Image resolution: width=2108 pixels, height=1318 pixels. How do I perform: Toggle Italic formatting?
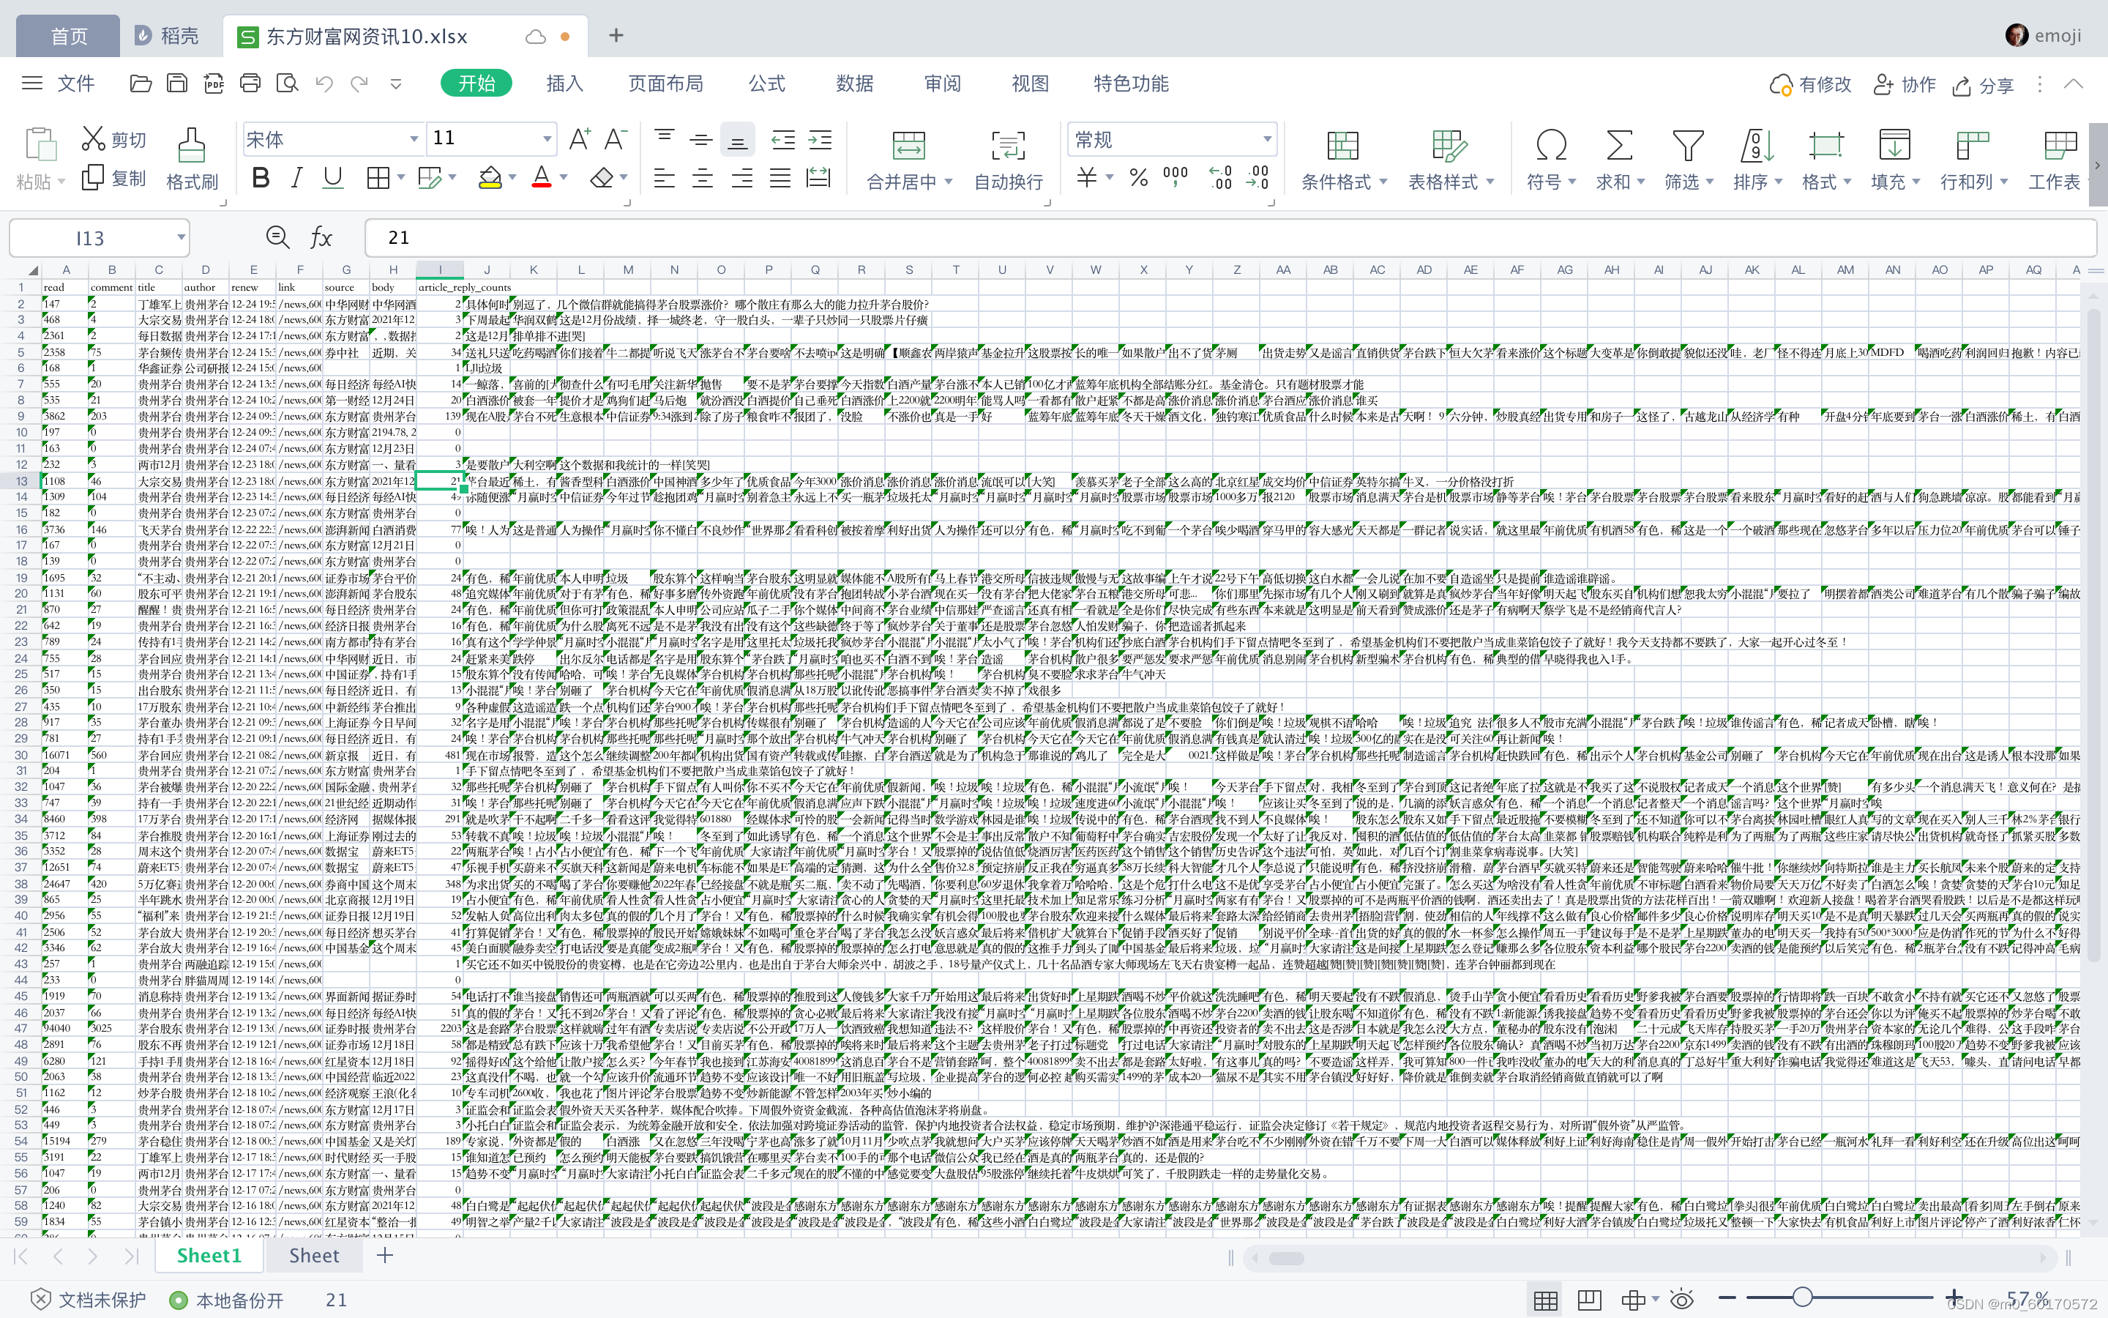[x=296, y=178]
